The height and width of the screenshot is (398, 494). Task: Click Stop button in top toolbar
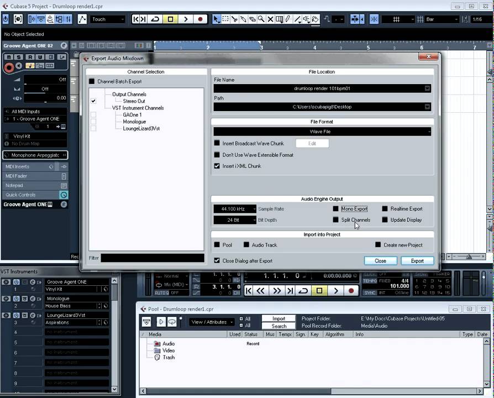point(170,19)
